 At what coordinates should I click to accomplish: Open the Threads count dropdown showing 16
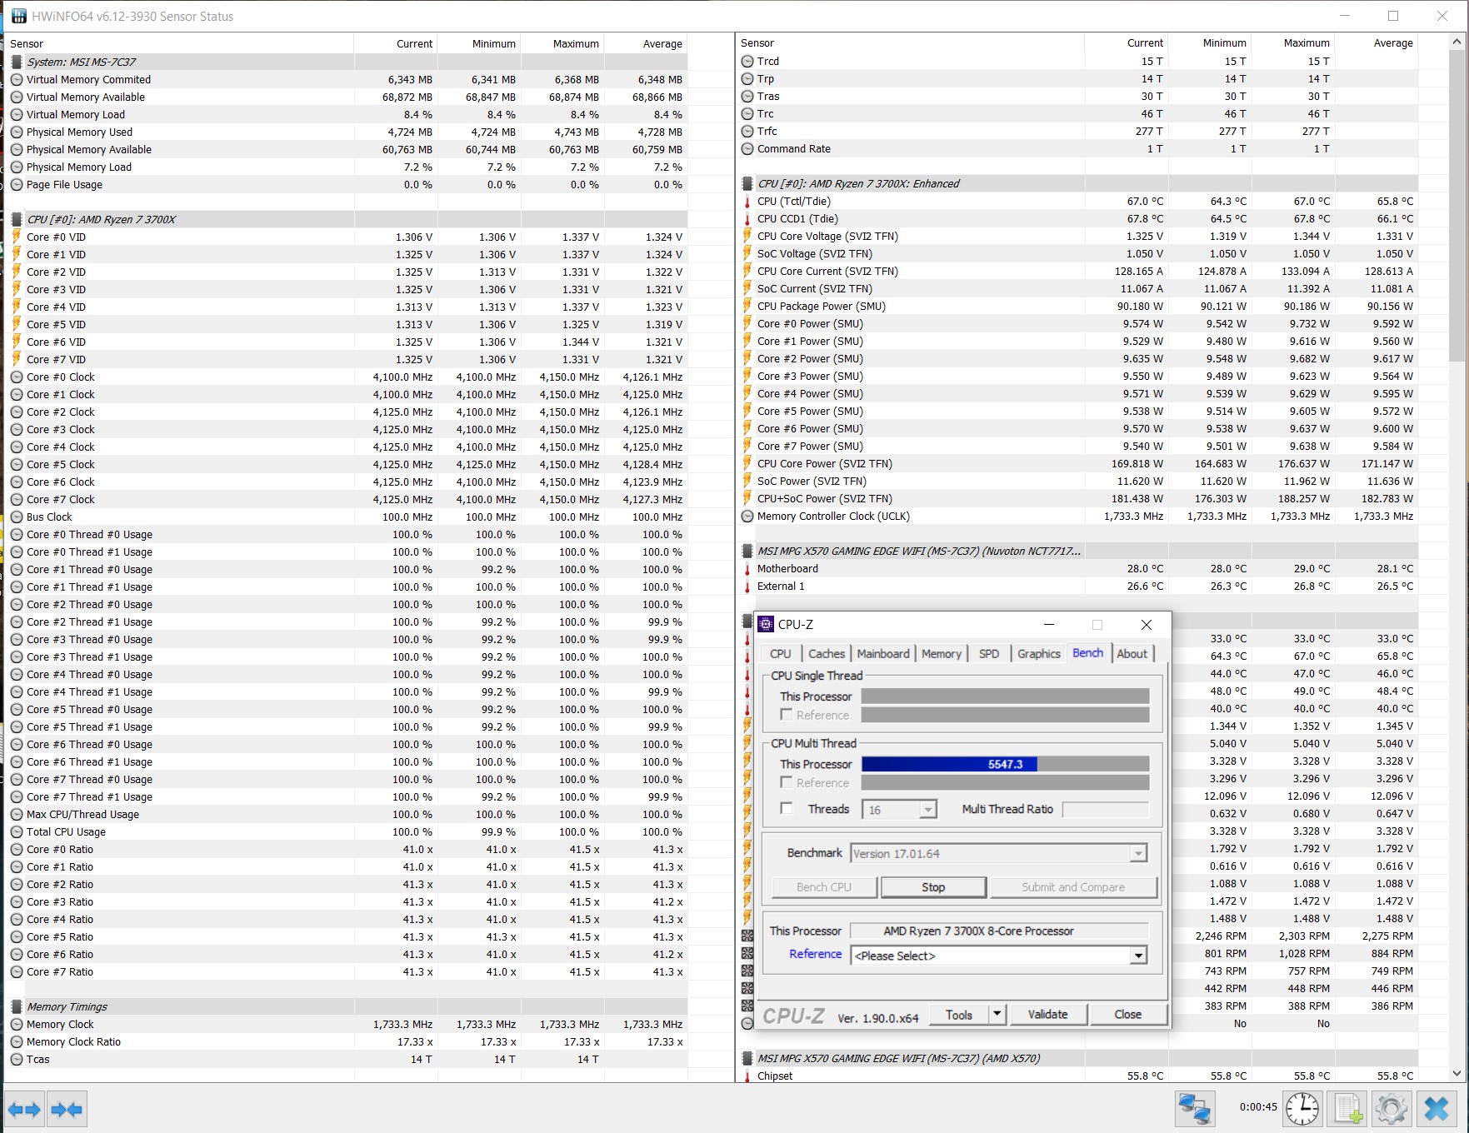click(x=927, y=809)
